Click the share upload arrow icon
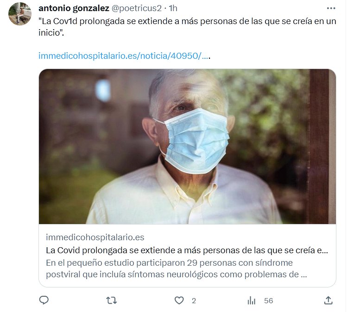Viewport: 354px width, 312px height. (x=328, y=300)
